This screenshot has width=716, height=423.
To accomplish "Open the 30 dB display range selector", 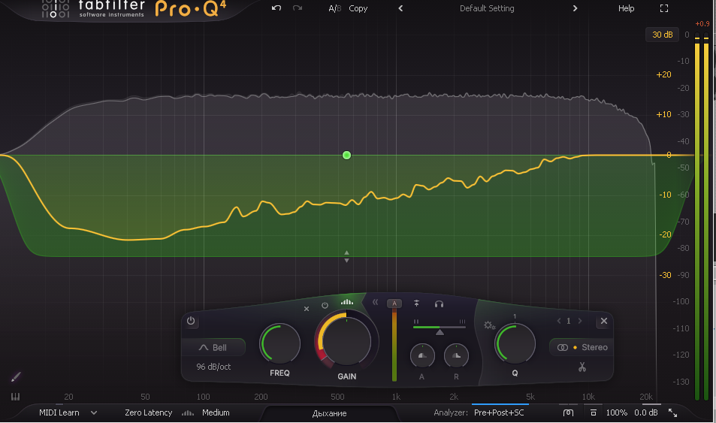I will pyautogui.click(x=662, y=35).
